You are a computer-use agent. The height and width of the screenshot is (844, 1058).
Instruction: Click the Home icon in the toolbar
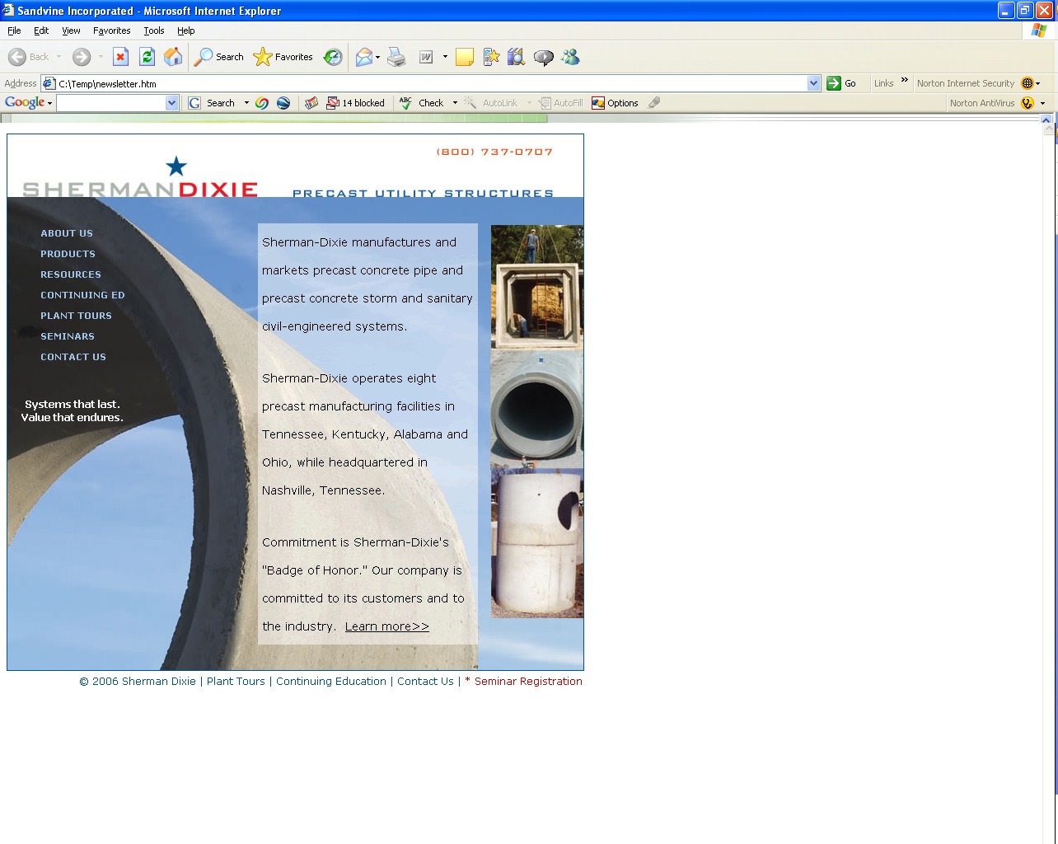(x=173, y=57)
